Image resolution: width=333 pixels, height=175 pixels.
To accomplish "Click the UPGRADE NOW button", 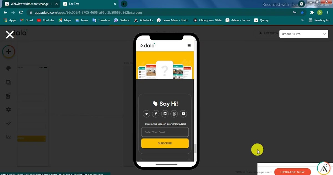I will point(292,172).
